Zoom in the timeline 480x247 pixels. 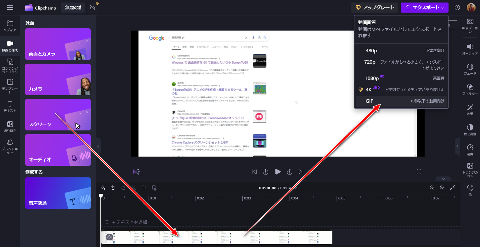(x=442, y=188)
